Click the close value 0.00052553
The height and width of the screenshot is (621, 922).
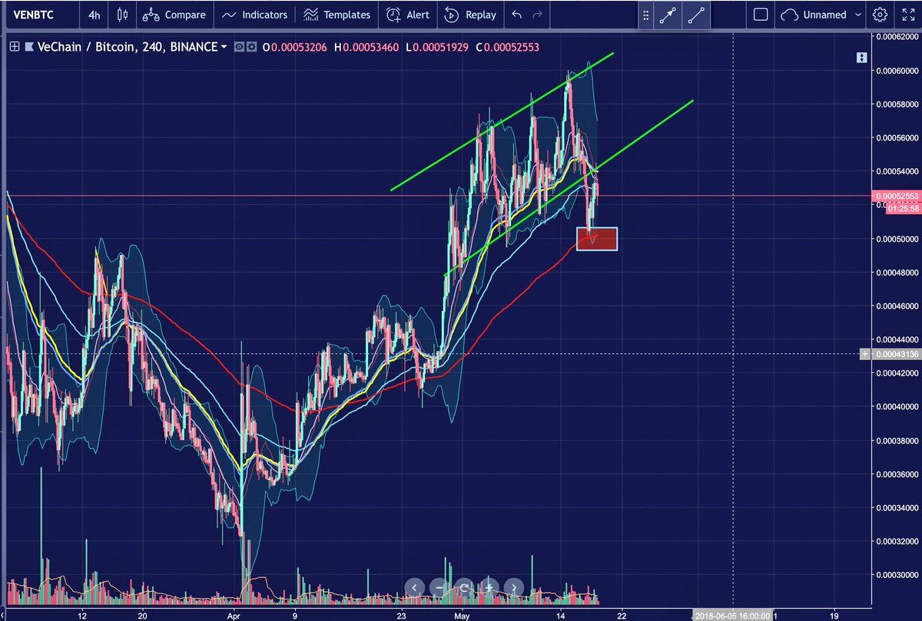pyautogui.click(x=512, y=48)
